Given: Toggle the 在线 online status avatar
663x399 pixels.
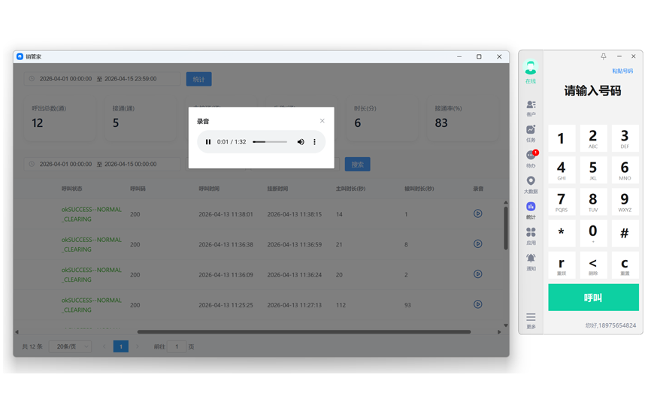Looking at the screenshot, I should pyautogui.click(x=531, y=69).
